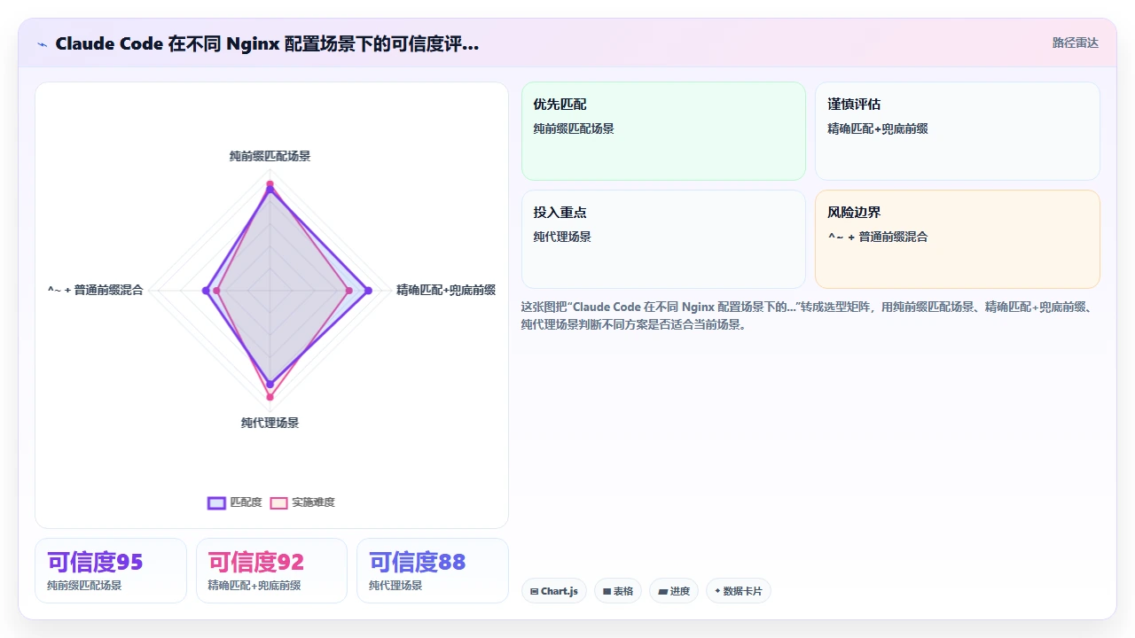Viewport: 1135px width, 638px height.
Task: Click the 路径雷达 label in header
Action: pyautogui.click(x=1075, y=43)
